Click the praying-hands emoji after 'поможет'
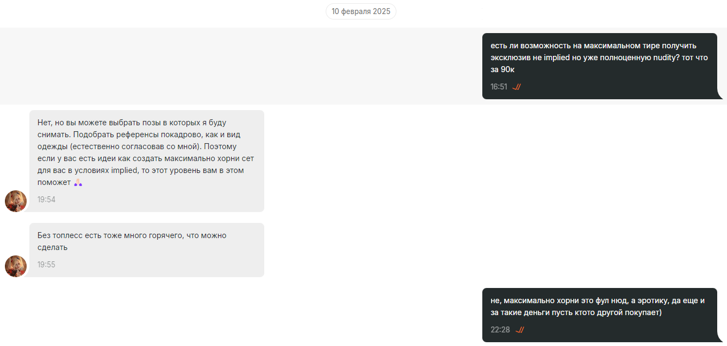The image size is (727, 346). [x=78, y=183]
